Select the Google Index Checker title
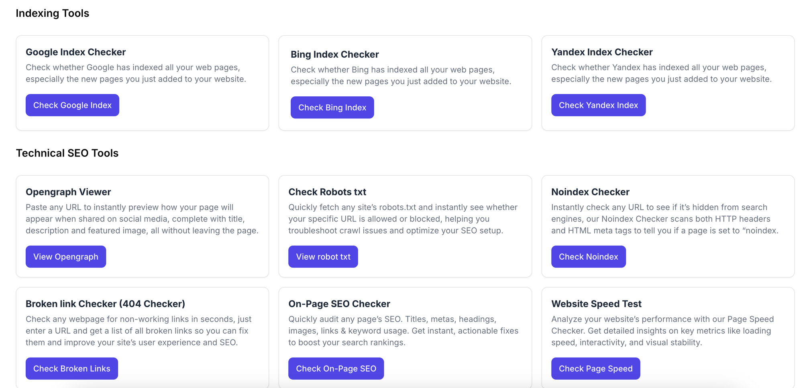 [x=75, y=52]
